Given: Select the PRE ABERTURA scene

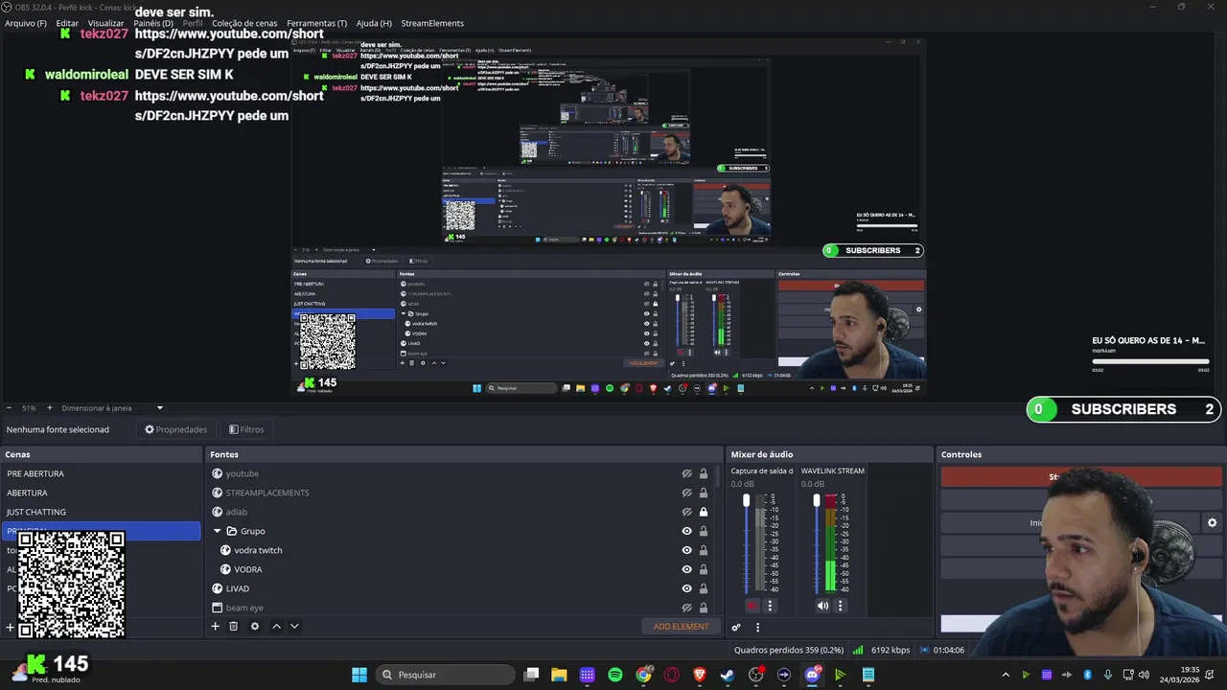Looking at the screenshot, I should pyautogui.click(x=101, y=473).
